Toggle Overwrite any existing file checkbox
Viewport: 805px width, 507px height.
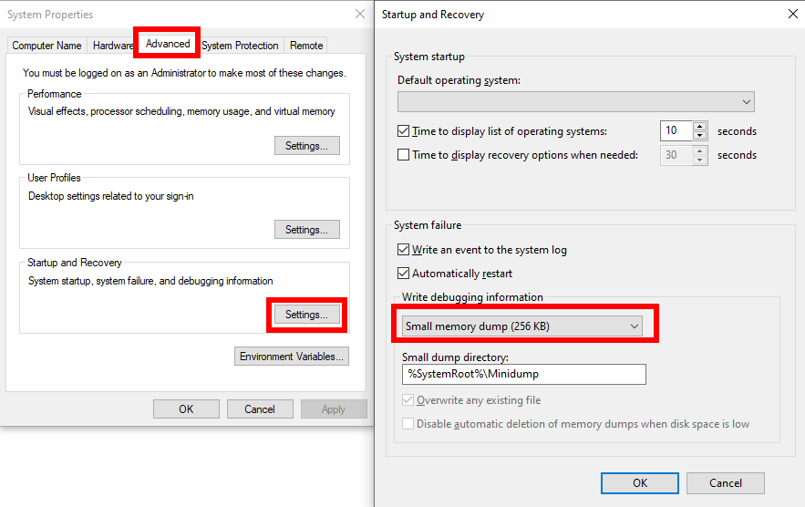pyautogui.click(x=408, y=400)
